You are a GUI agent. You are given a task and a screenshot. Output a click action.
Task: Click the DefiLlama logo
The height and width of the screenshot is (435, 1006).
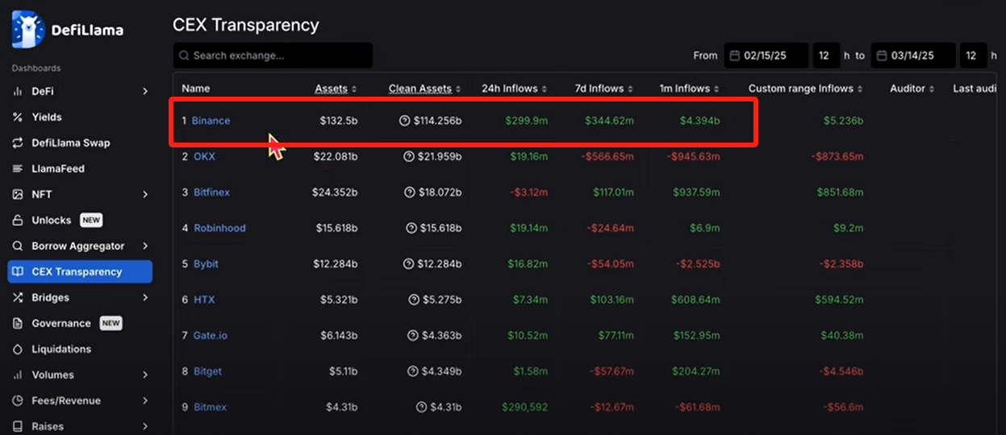coord(68,29)
